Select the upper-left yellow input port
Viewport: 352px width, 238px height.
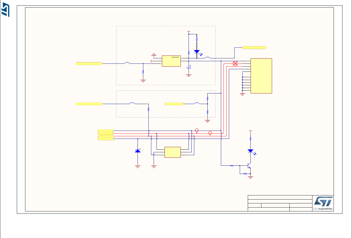89,63
